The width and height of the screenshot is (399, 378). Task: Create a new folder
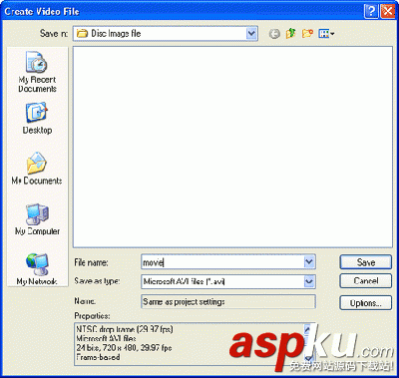(x=307, y=33)
